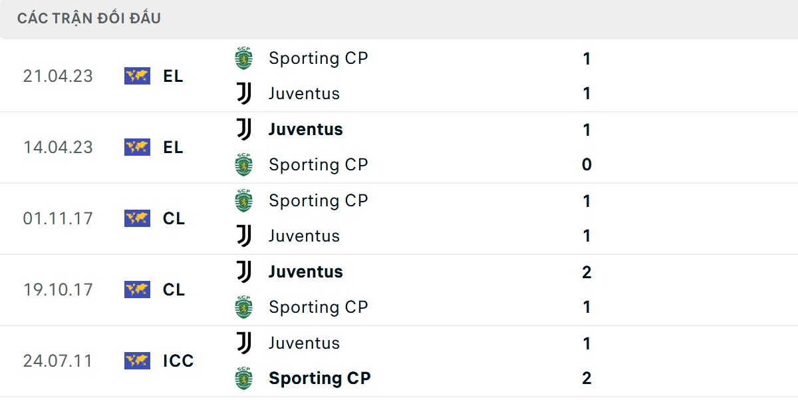Click the Sporting CP name in the top match
The width and height of the screenshot is (798, 402).
tap(318, 58)
